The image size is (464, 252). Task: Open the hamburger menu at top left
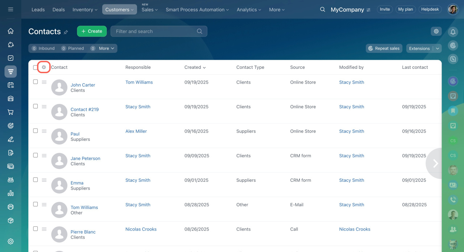click(11, 9)
